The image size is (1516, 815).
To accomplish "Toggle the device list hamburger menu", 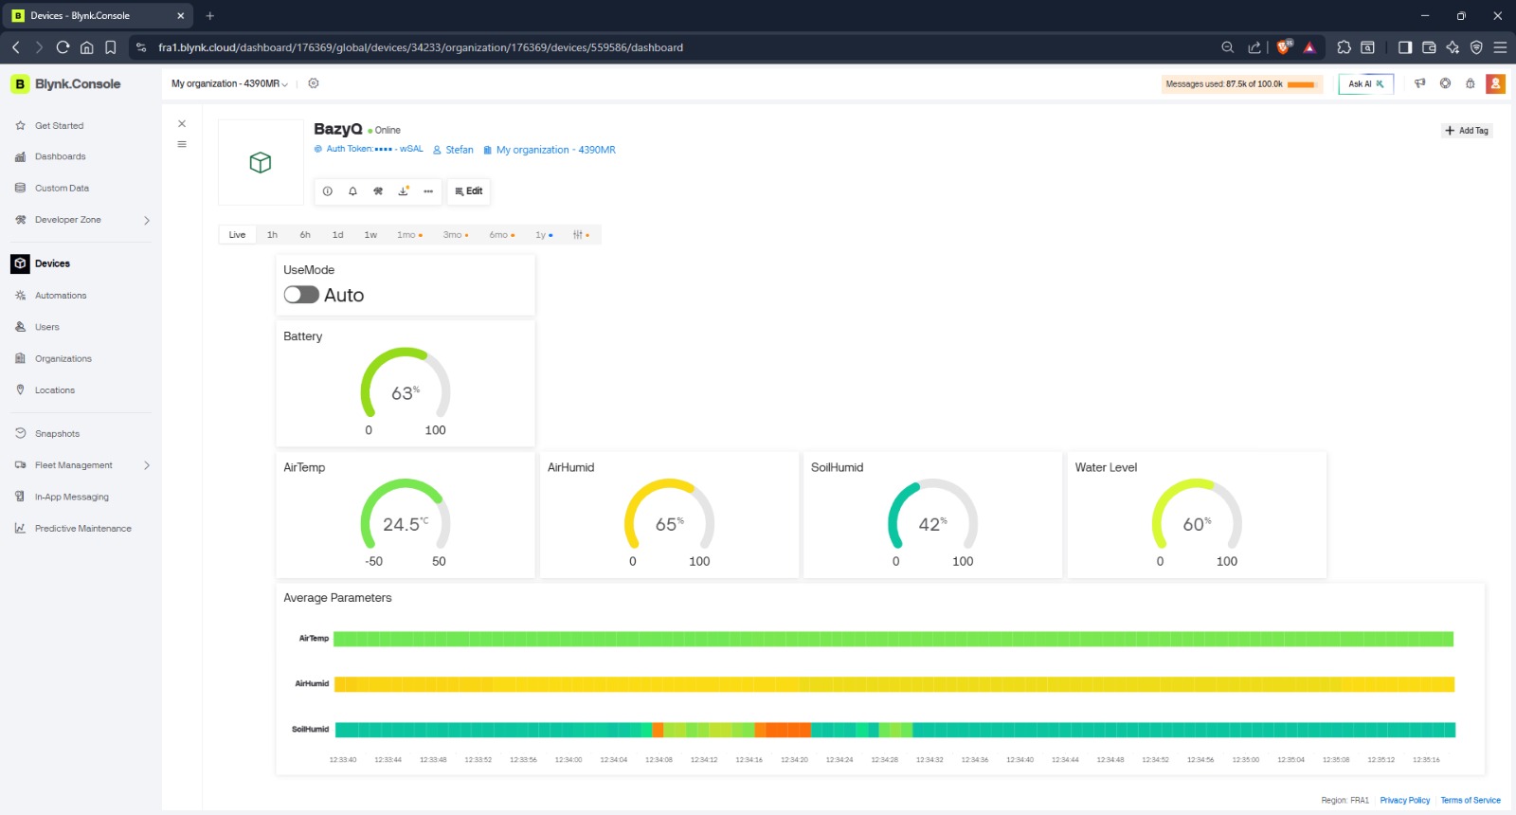I will 182,144.
